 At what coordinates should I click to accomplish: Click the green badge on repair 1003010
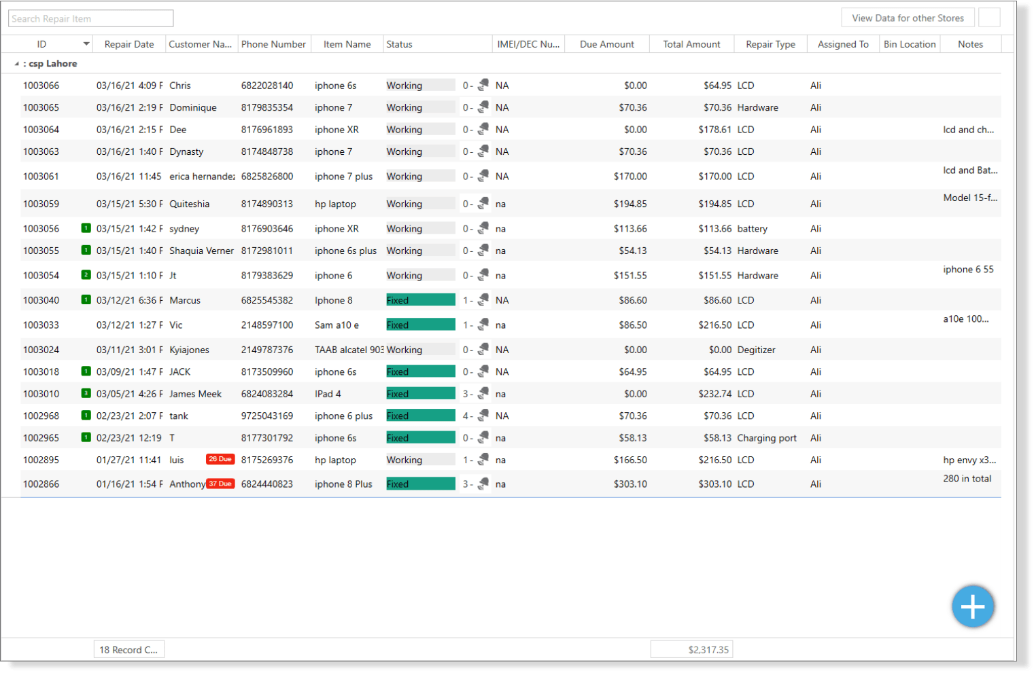coord(86,393)
